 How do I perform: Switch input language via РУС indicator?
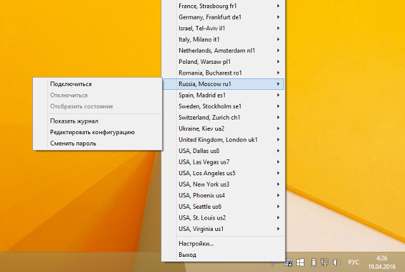(x=354, y=262)
